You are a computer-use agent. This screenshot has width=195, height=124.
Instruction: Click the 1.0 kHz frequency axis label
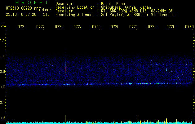2,56
